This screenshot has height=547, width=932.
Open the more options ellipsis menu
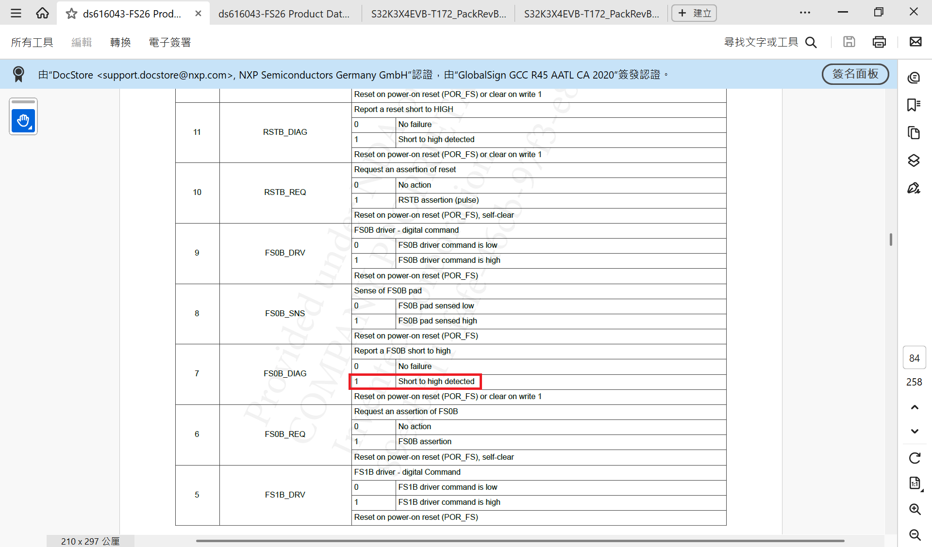click(x=805, y=13)
